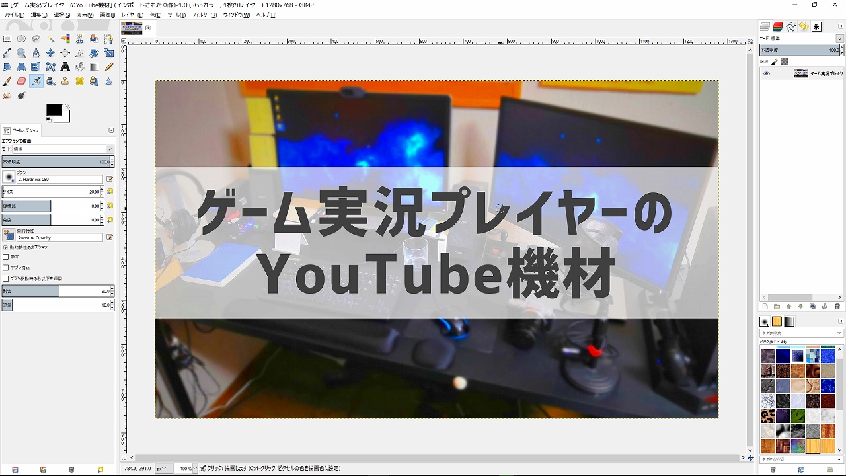Select the Airbrush tool
846x476 pixels.
point(36,81)
